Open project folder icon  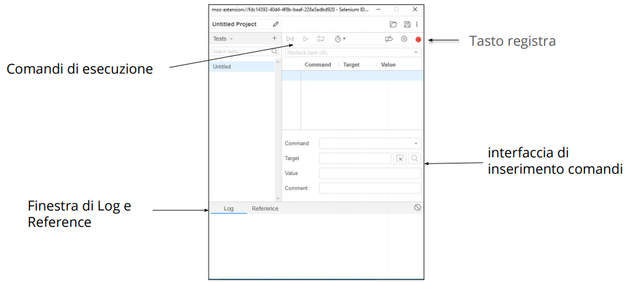(393, 25)
